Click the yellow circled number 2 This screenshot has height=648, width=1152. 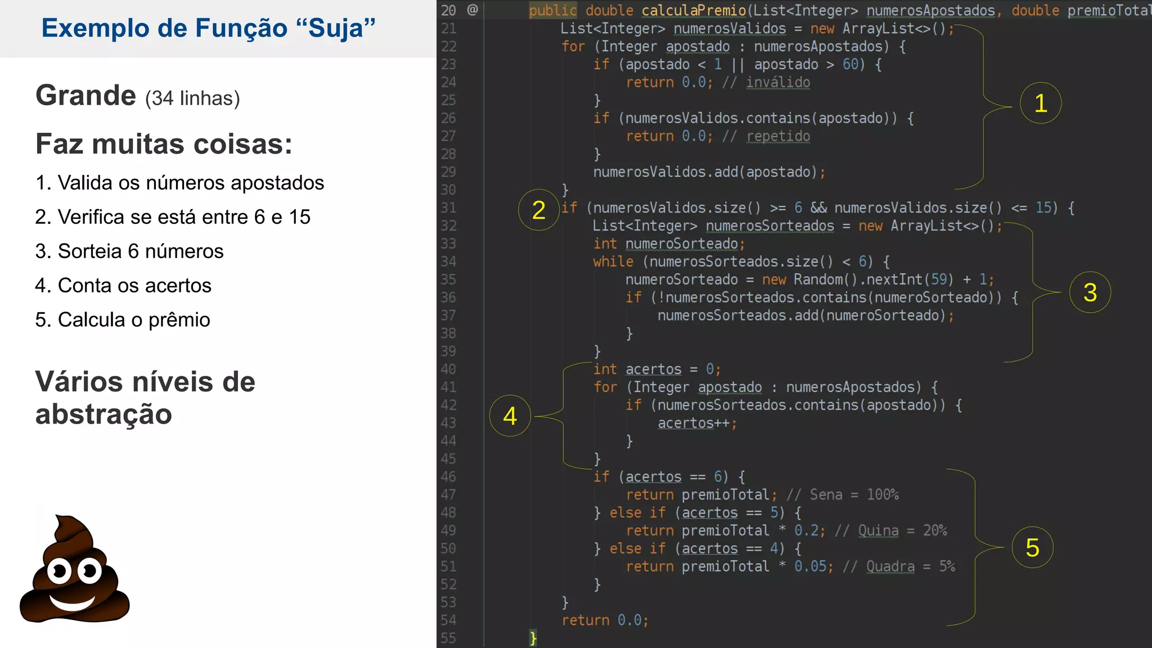(x=538, y=210)
